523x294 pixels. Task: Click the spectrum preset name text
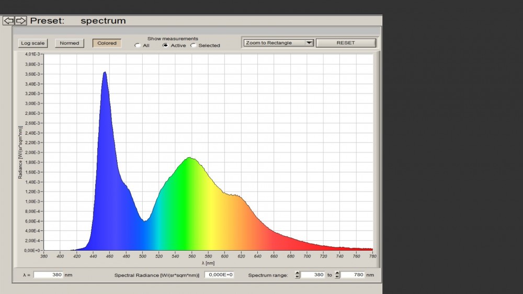pos(103,21)
